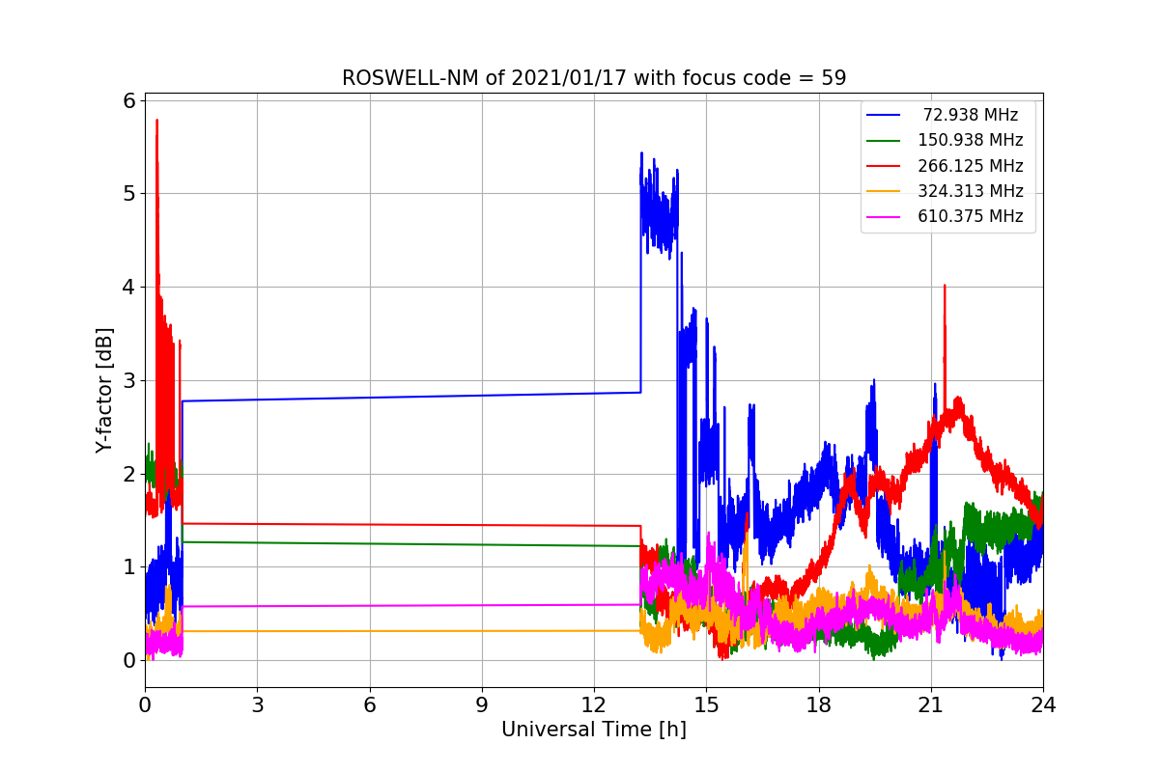Select the 72.938 MHz legend label

coord(971,115)
